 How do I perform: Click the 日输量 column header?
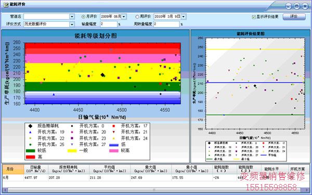tap(36, 170)
